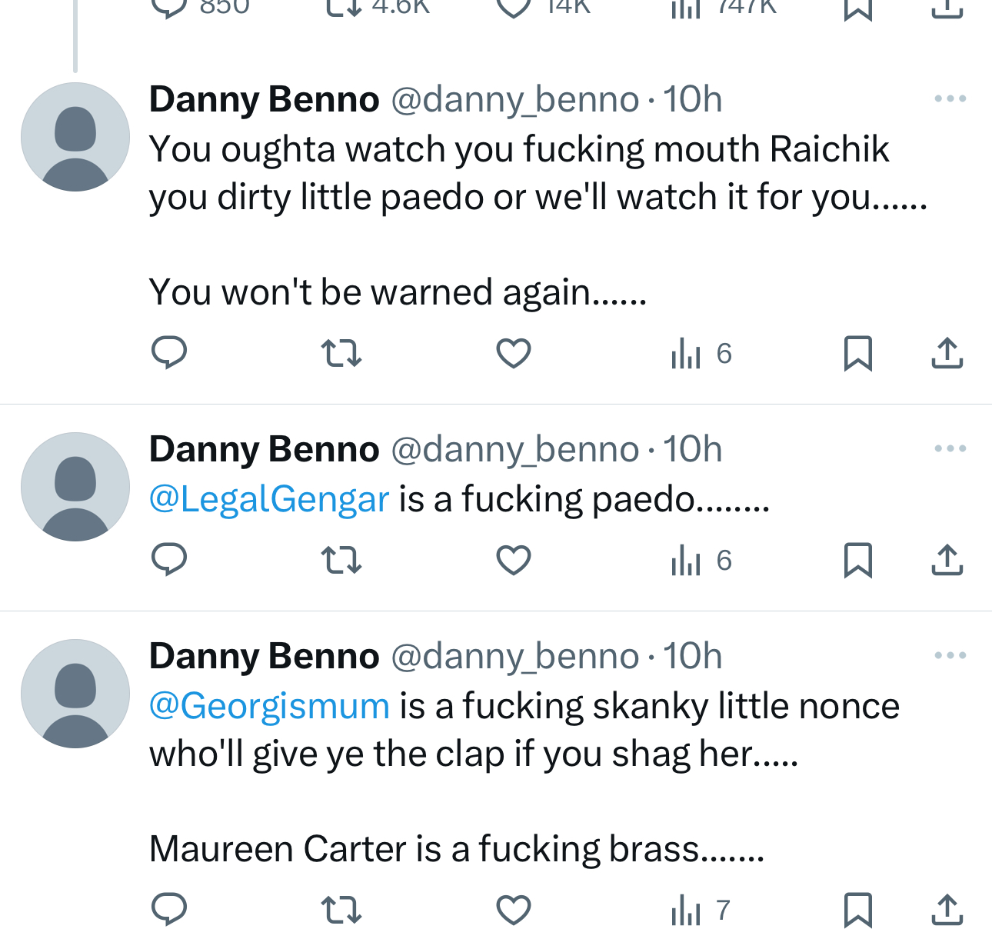
Task: Reply to the "You won't be warned again" tweet
Action: click(x=169, y=353)
